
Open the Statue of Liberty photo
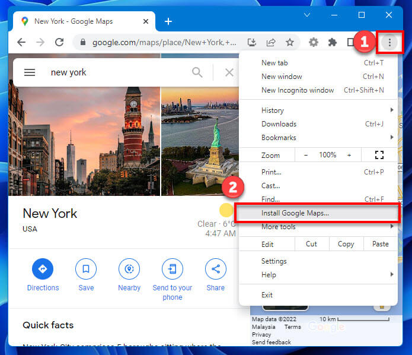[200, 141]
